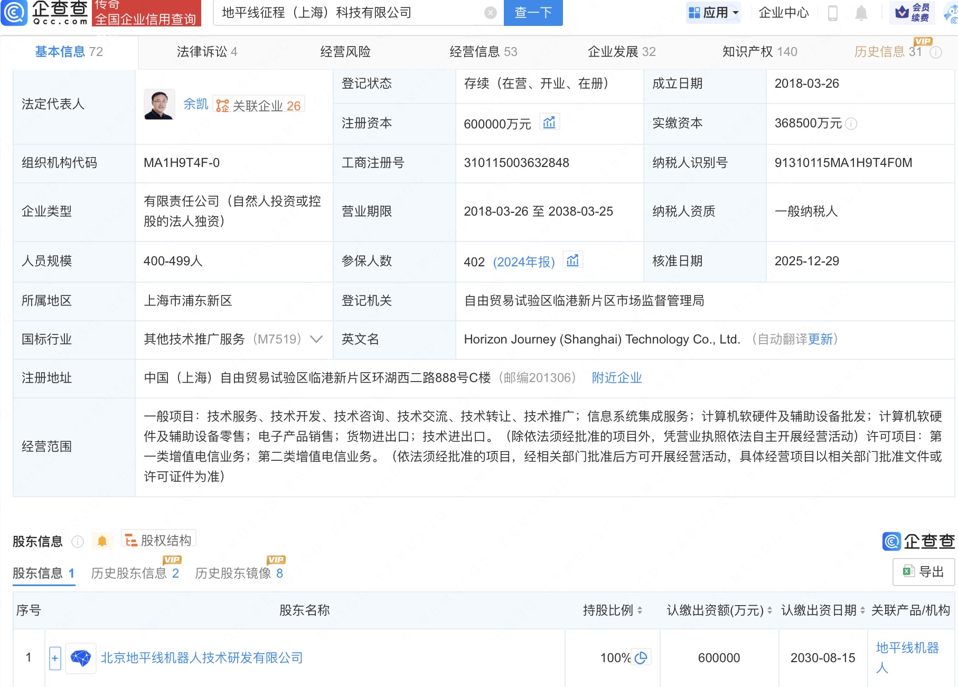Click the chart icon beside 注册资本 600000万元
The width and height of the screenshot is (958, 687).
click(550, 122)
